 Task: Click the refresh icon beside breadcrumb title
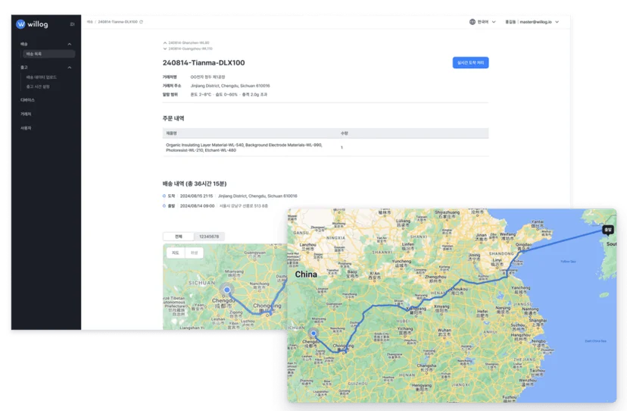[x=141, y=22]
